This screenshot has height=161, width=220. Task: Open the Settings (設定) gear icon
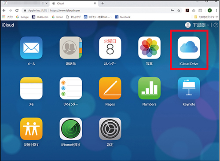[x=110, y=129]
